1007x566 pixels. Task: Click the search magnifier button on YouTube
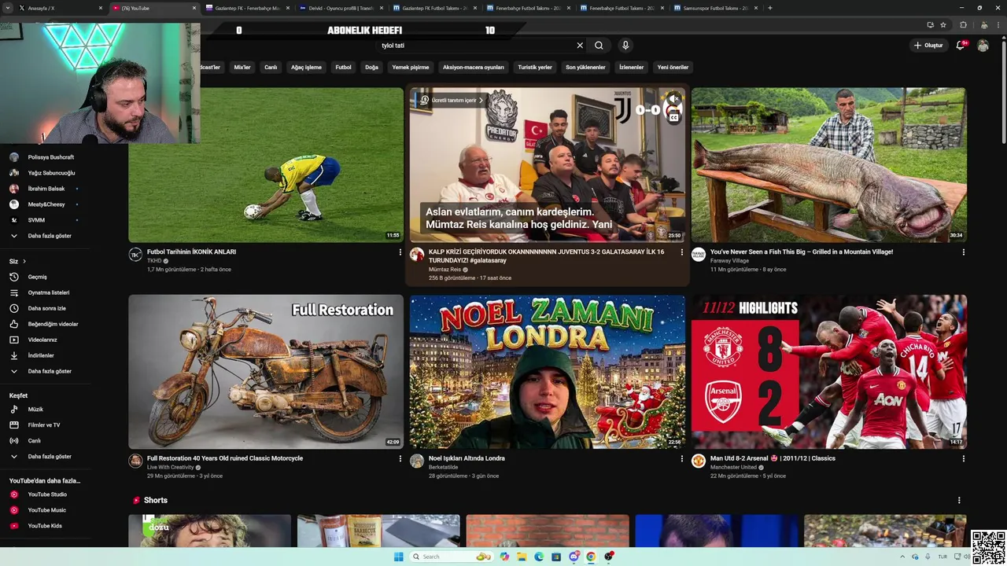click(x=599, y=46)
